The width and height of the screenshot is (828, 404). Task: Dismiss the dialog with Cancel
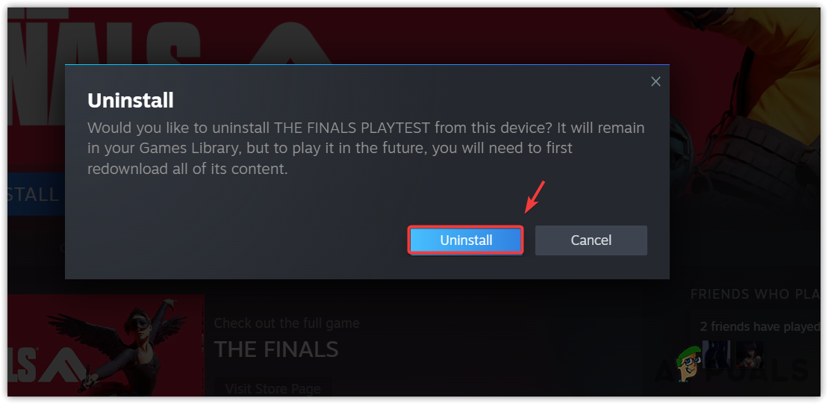(591, 240)
